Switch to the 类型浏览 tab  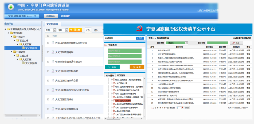(x=121, y=75)
